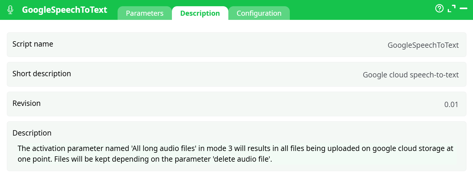Click the Script name value GoogleSpeechToText
The height and width of the screenshot is (175, 473).
[423, 45]
